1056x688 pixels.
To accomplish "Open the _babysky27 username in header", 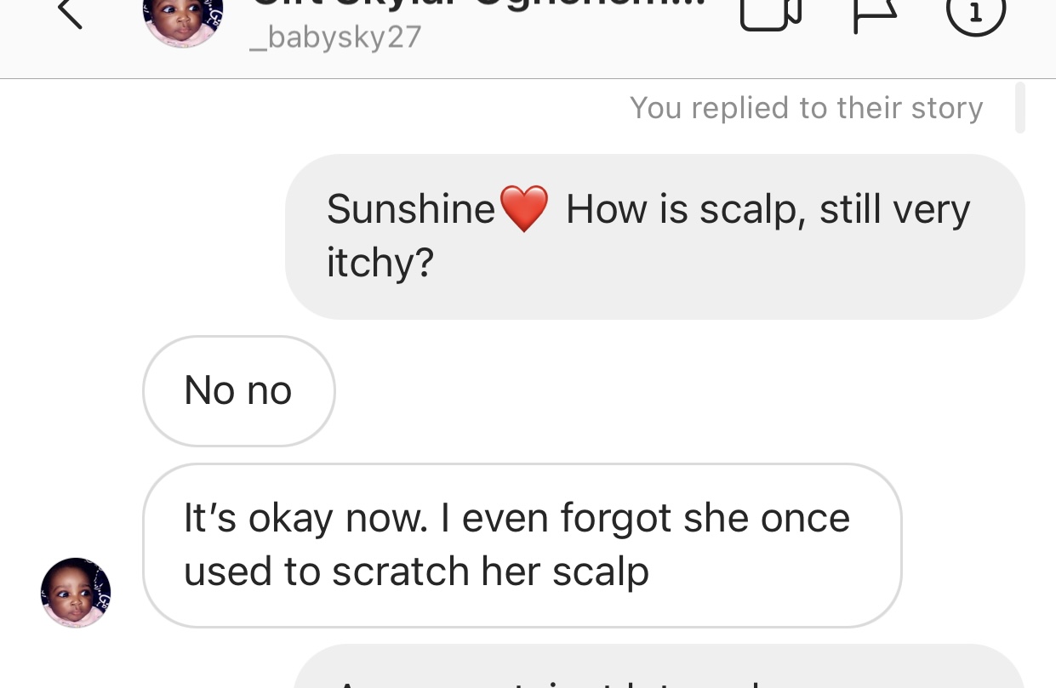I will click(335, 37).
